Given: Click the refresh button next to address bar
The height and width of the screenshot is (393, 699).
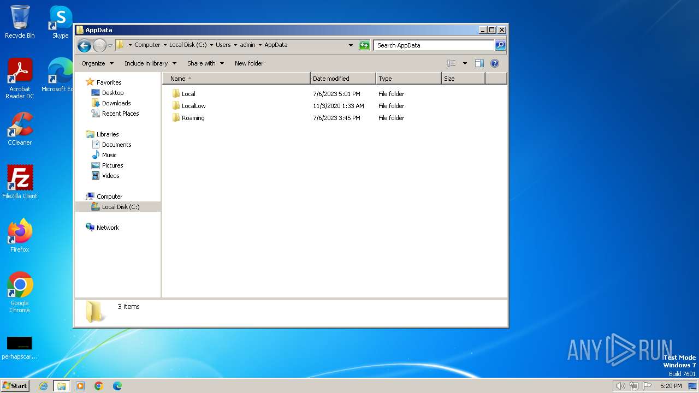Looking at the screenshot, I should 364,45.
